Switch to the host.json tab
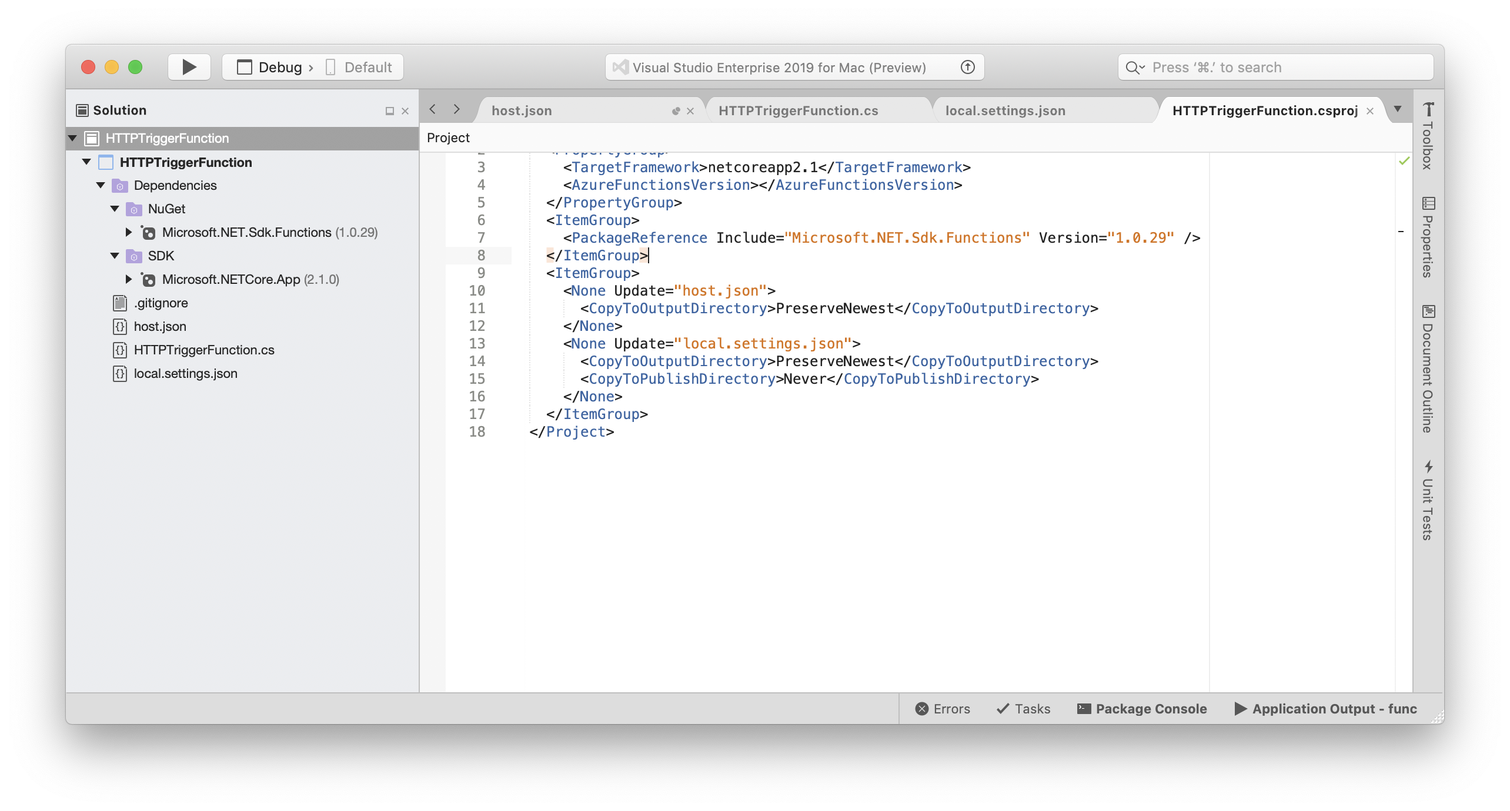This screenshot has height=811, width=1510. (523, 110)
